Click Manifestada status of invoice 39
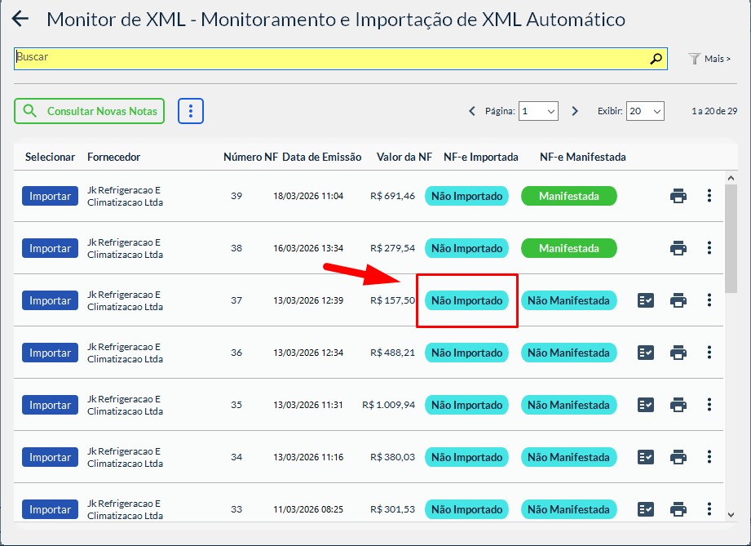This screenshot has width=751, height=546. (x=568, y=196)
